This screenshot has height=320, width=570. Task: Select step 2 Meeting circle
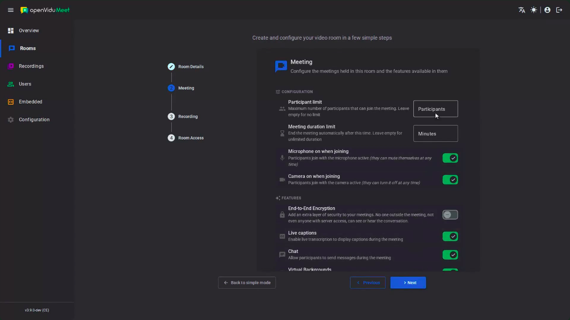click(x=171, y=88)
